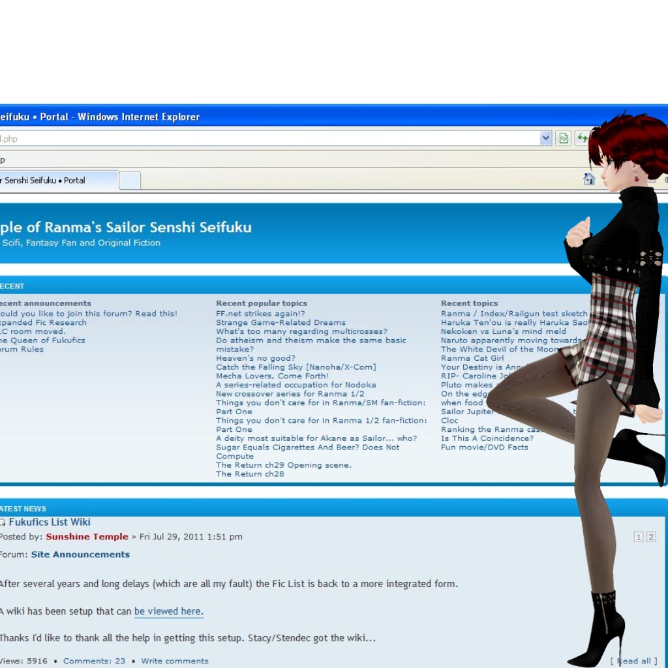Open 'FF.net strikes again!?' topic

point(260,314)
